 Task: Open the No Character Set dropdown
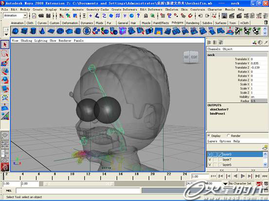pyautogui.click(x=225, y=184)
